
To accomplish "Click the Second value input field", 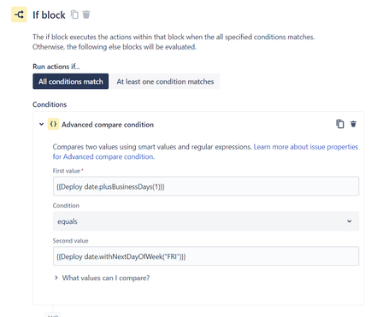I will (206, 256).
